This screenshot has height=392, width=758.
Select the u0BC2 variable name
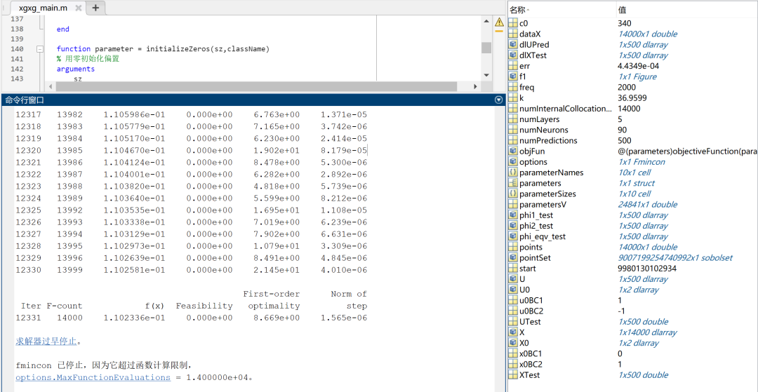(x=531, y=311)
